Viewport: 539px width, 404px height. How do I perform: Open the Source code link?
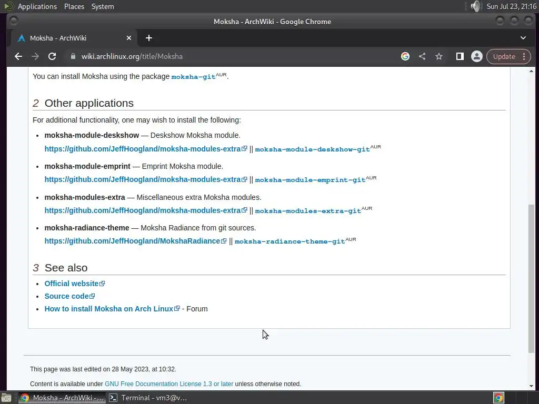click(x=69, y=296)
